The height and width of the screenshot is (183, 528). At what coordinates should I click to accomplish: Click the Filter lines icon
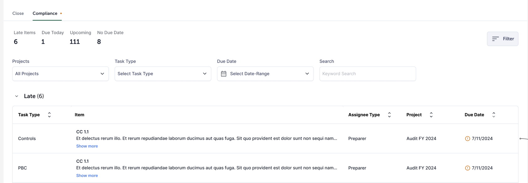pyautogui.click(x=495, y=39)
